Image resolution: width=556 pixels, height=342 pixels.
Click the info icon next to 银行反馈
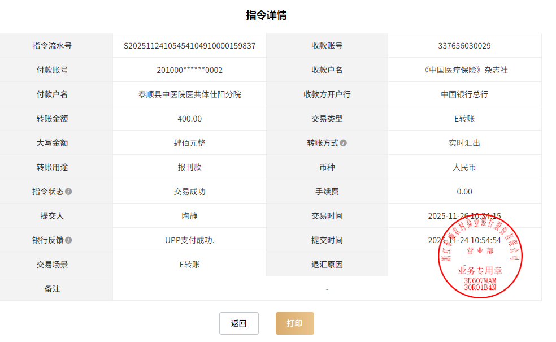68,240
